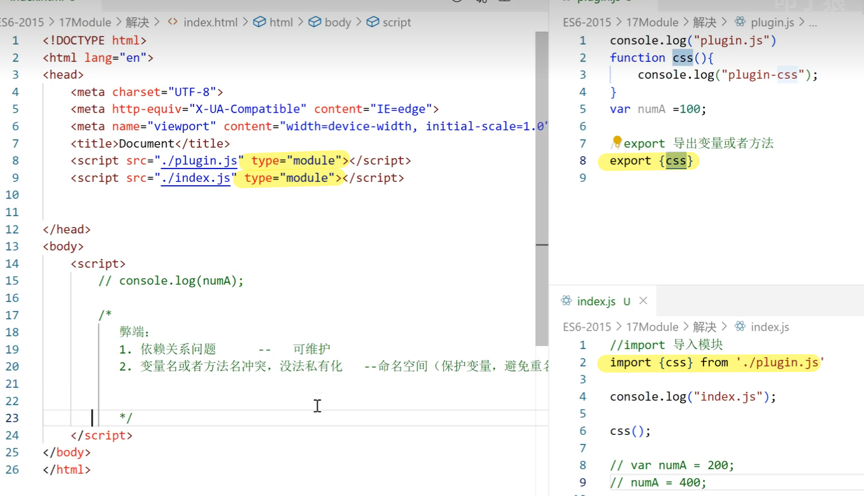Screen dimensions: 864x496
Task: Click the console.log("index.js"); line
Action: 693,397
